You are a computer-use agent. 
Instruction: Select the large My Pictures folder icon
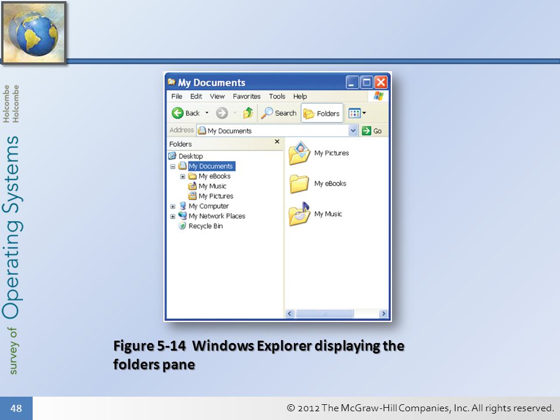click(299, 153)
